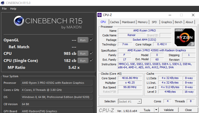Expand the Socket #1 selection dropdown
199x113 pixels.
coord(139,102)
